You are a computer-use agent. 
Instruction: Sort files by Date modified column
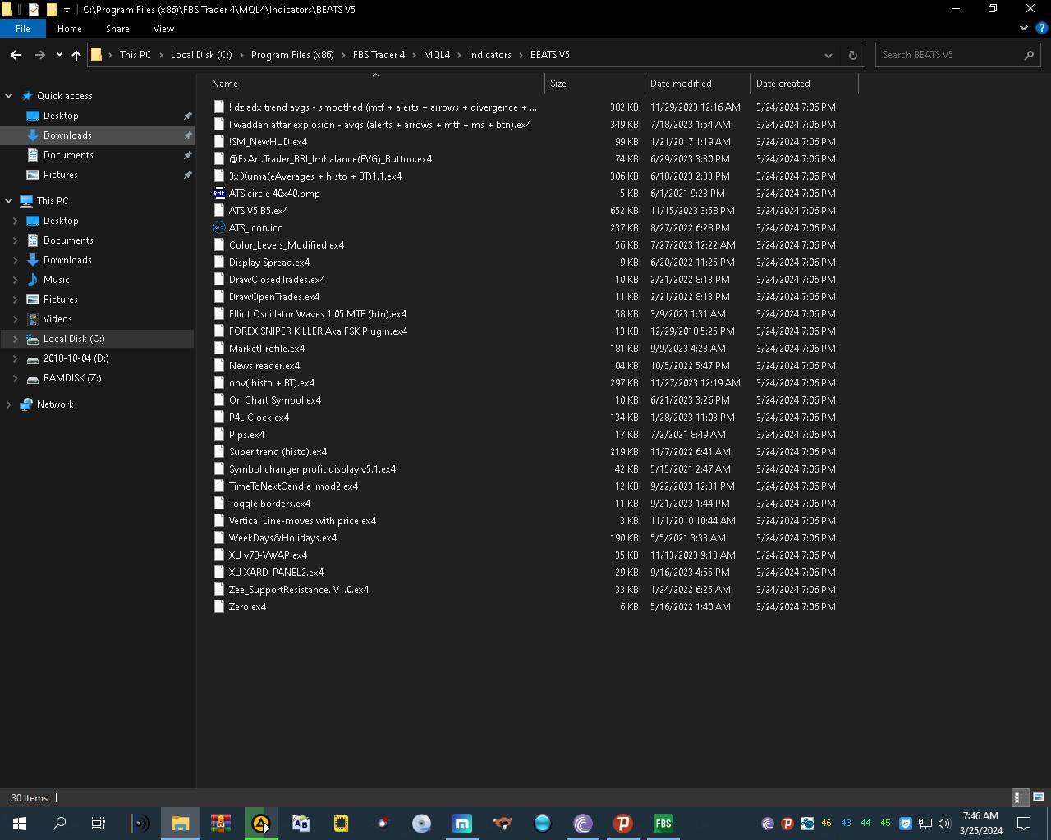coord(681,84)
